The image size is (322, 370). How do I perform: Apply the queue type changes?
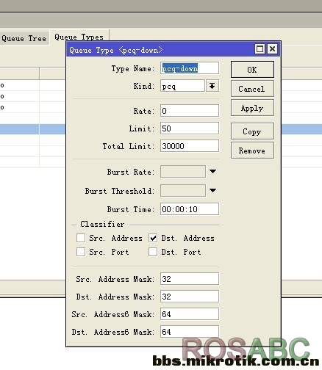click(252, 108)
